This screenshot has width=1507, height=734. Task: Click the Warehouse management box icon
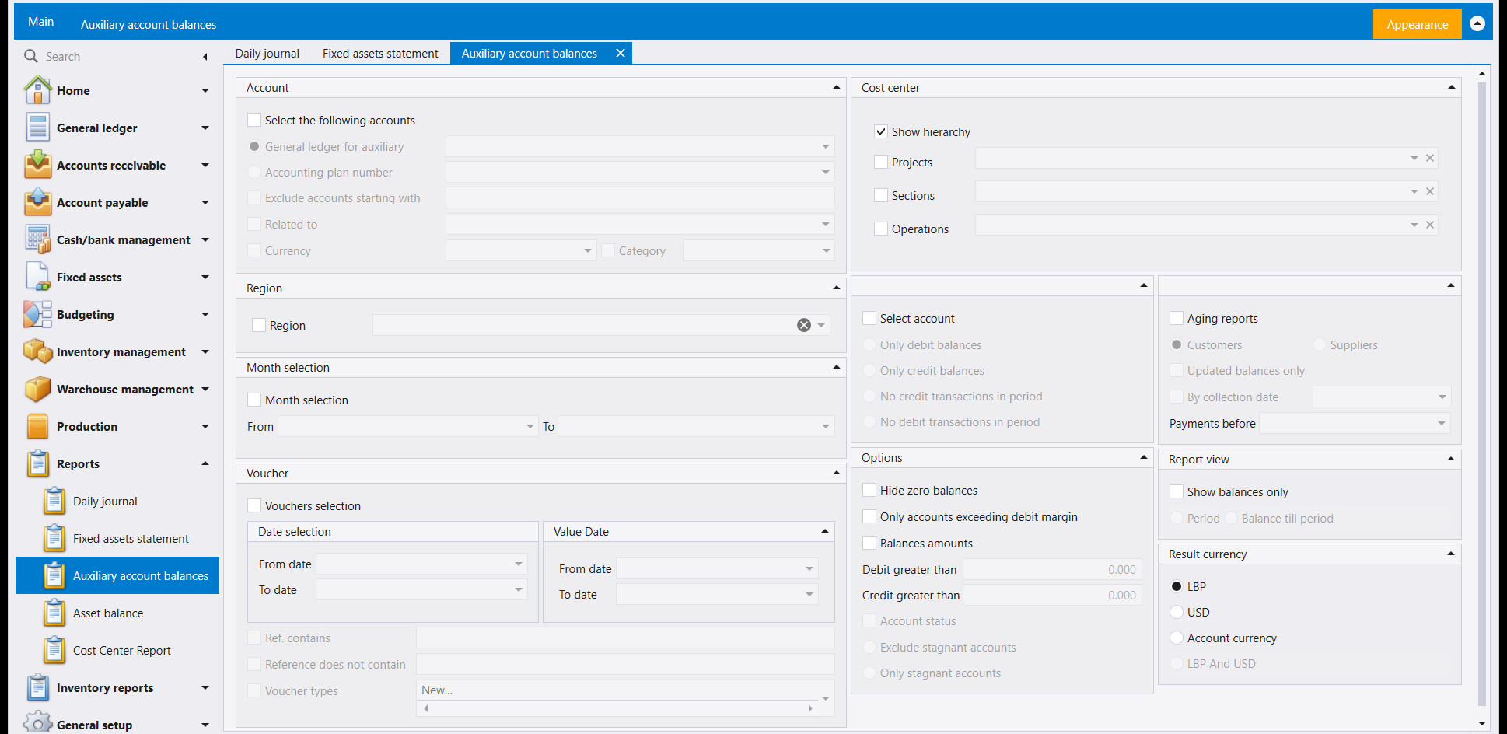click(37, 389)
